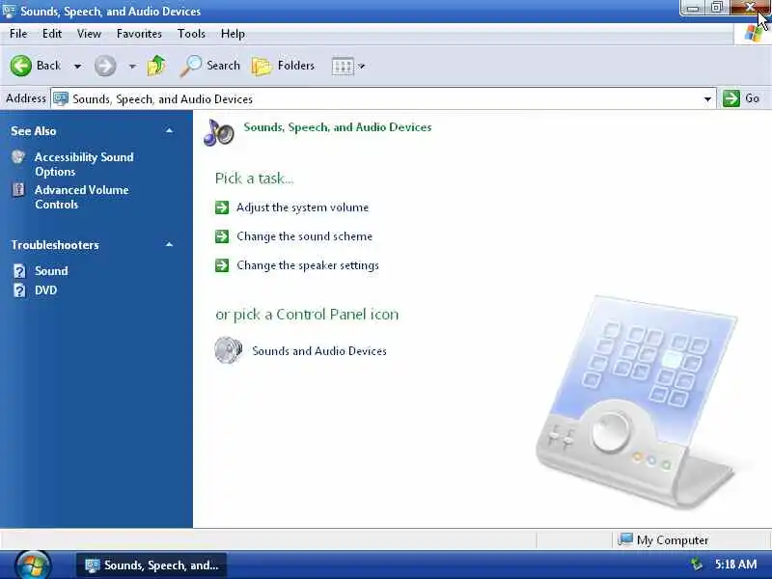Click the green Back arrow icon
Image resolution: width=772 pixels, height=579 pixels.
[x=20, y=66]
